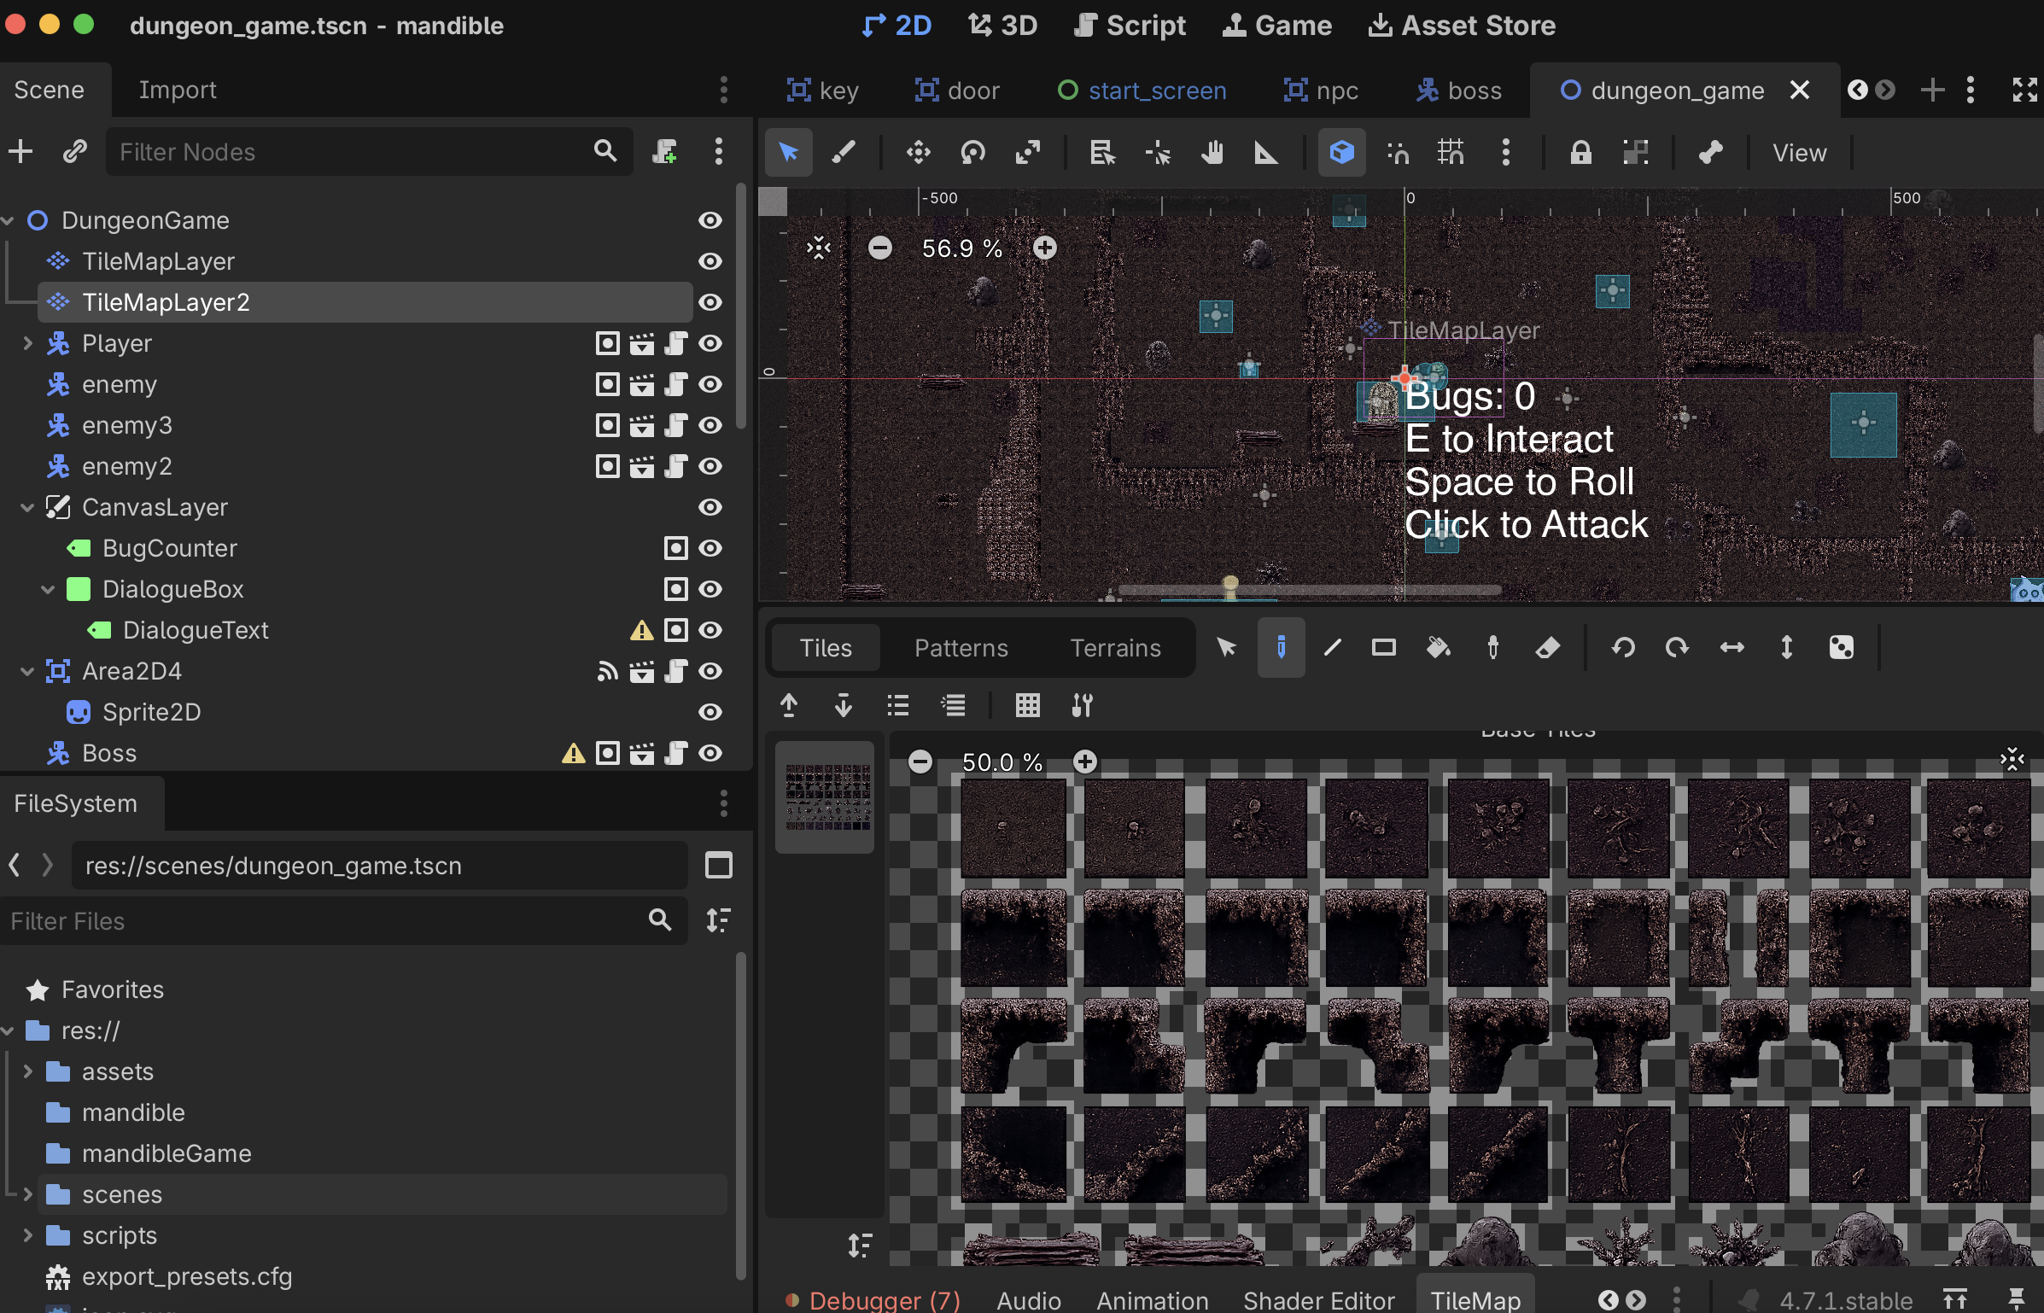Select the TileMap Line tool

click(1332, 648)
